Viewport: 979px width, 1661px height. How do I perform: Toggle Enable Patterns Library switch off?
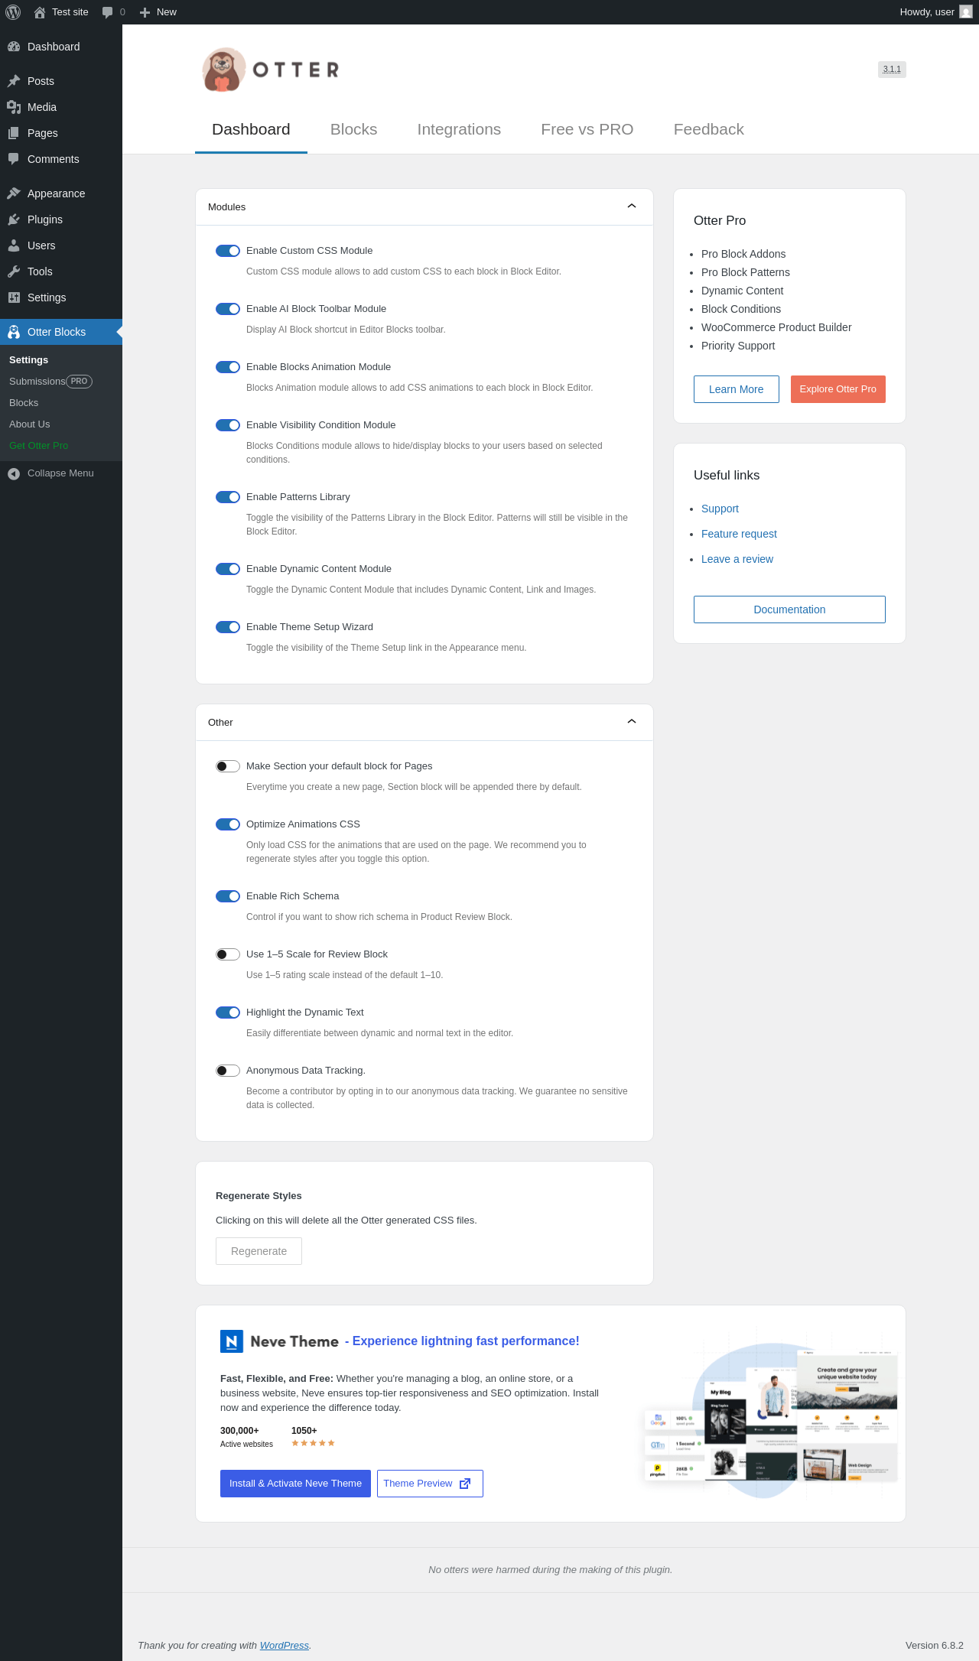228,497
